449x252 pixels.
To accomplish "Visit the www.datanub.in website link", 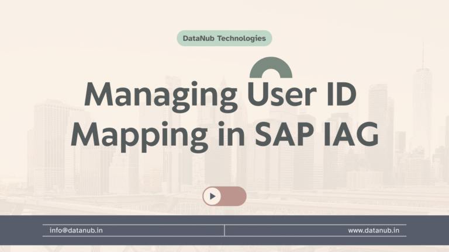I will click(374, 230).
